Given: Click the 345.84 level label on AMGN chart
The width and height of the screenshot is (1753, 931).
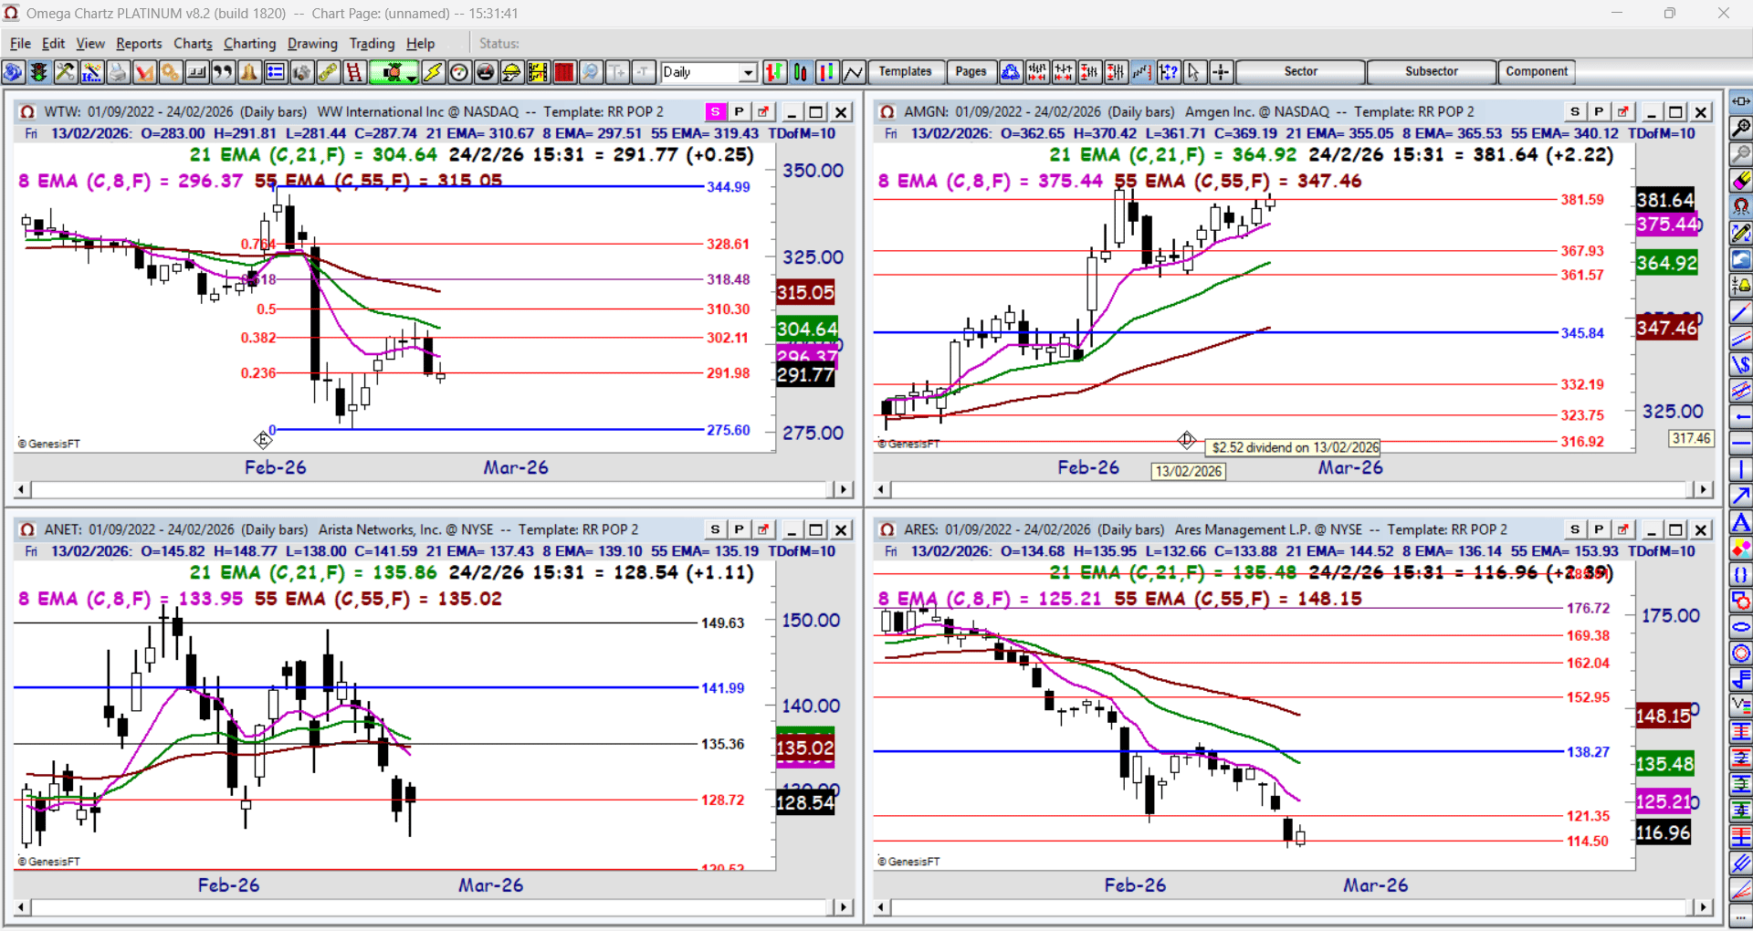Looking at the screenshot, I should click(x=1581, y=333).
